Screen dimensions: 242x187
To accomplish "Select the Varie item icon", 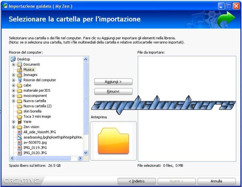I will (x=19, y=122).
